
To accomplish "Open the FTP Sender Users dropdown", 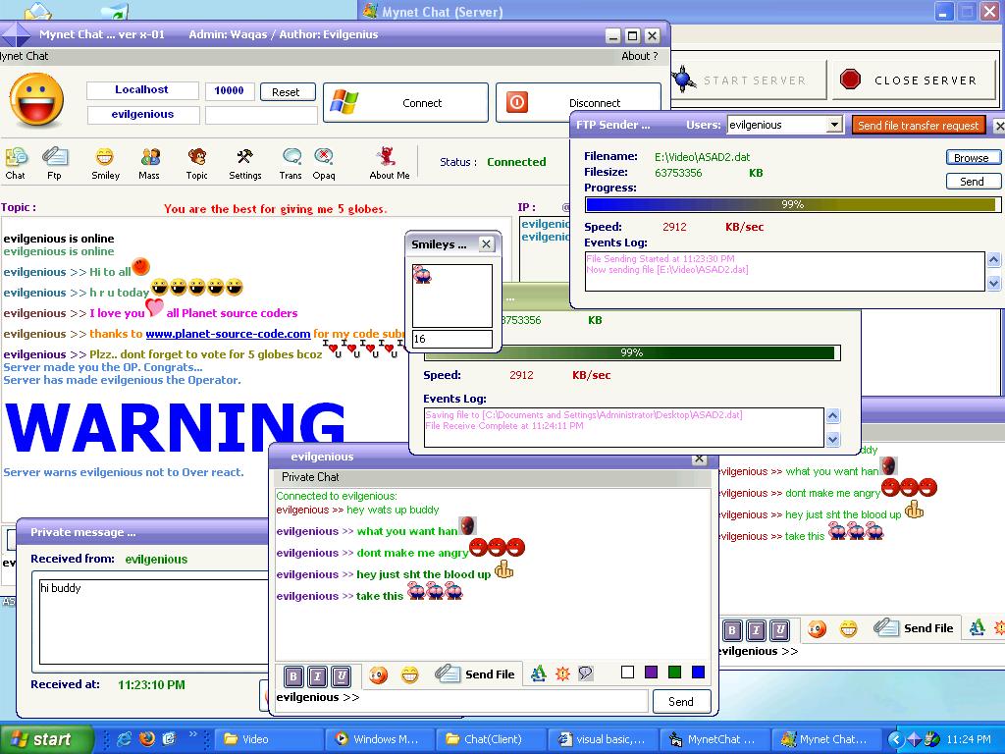I will [834, 125].
